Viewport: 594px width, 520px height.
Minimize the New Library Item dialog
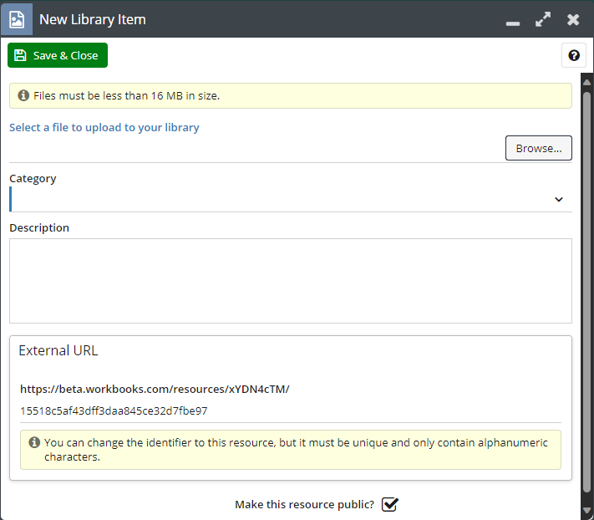click(513, 20)
